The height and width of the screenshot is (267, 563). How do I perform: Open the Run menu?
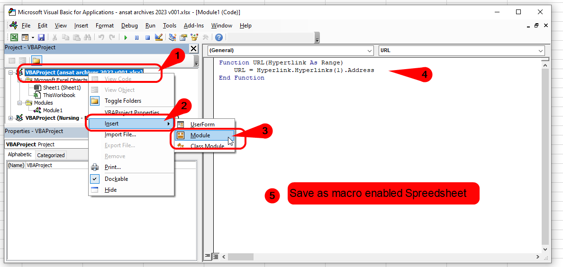[x=150, y=26]
